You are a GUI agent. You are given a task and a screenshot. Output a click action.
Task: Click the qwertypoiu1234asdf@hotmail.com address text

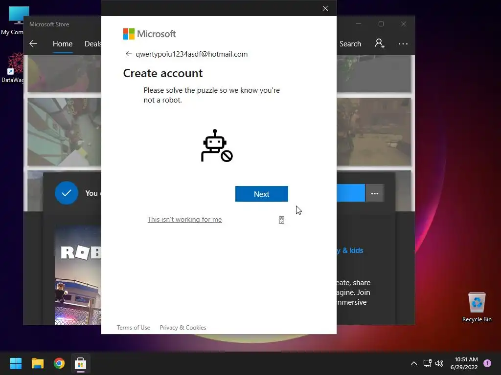(x=191, y=54)
